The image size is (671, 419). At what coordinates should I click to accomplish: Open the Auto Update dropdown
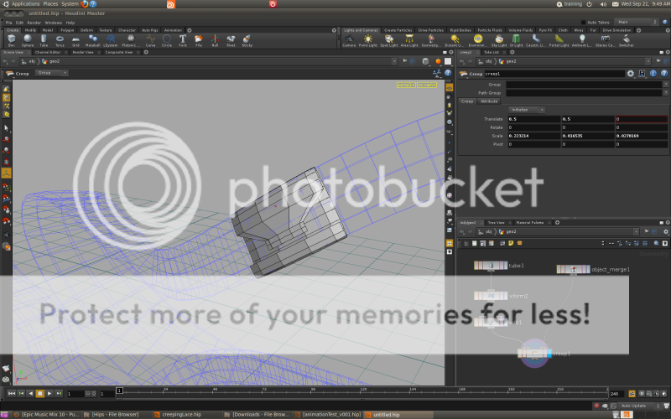click(639, 406)
